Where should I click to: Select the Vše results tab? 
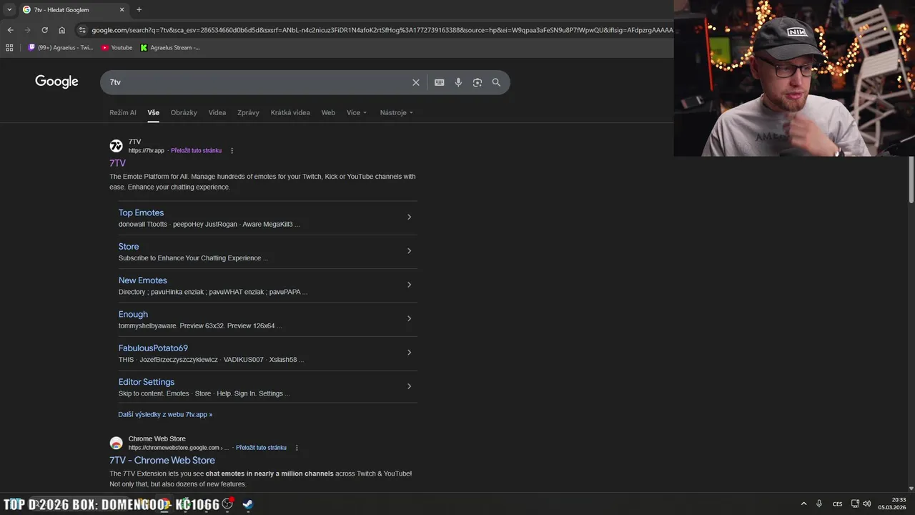coord(154,112)
